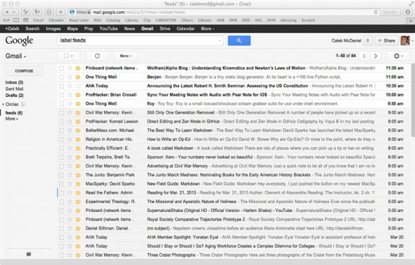Viewport: 415px width, 265px height.
Task: Open Read Later bookmark in bookmarks bar
Action: 79,20
